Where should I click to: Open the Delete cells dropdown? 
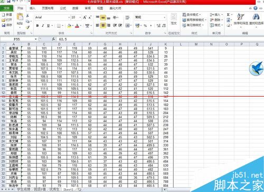click(x=216, y=20)
